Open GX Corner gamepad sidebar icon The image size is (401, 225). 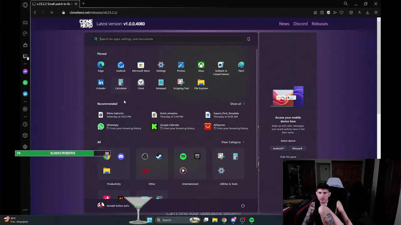coord(25,22)
